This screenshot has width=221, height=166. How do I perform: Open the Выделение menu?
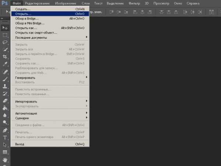[x=115, y=3]
